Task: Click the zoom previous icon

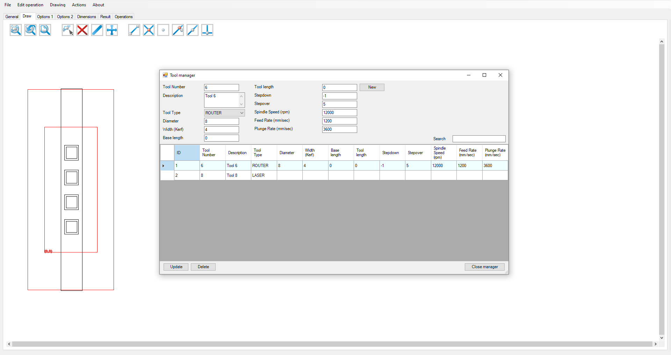Action: [x=30, y=30]
